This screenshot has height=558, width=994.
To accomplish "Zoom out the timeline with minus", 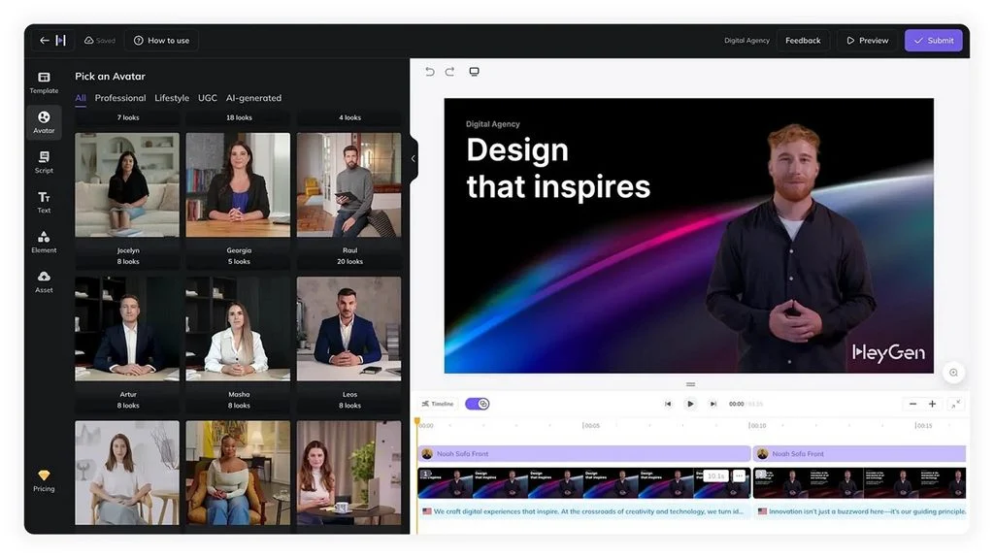I will (x=912, y=404).
